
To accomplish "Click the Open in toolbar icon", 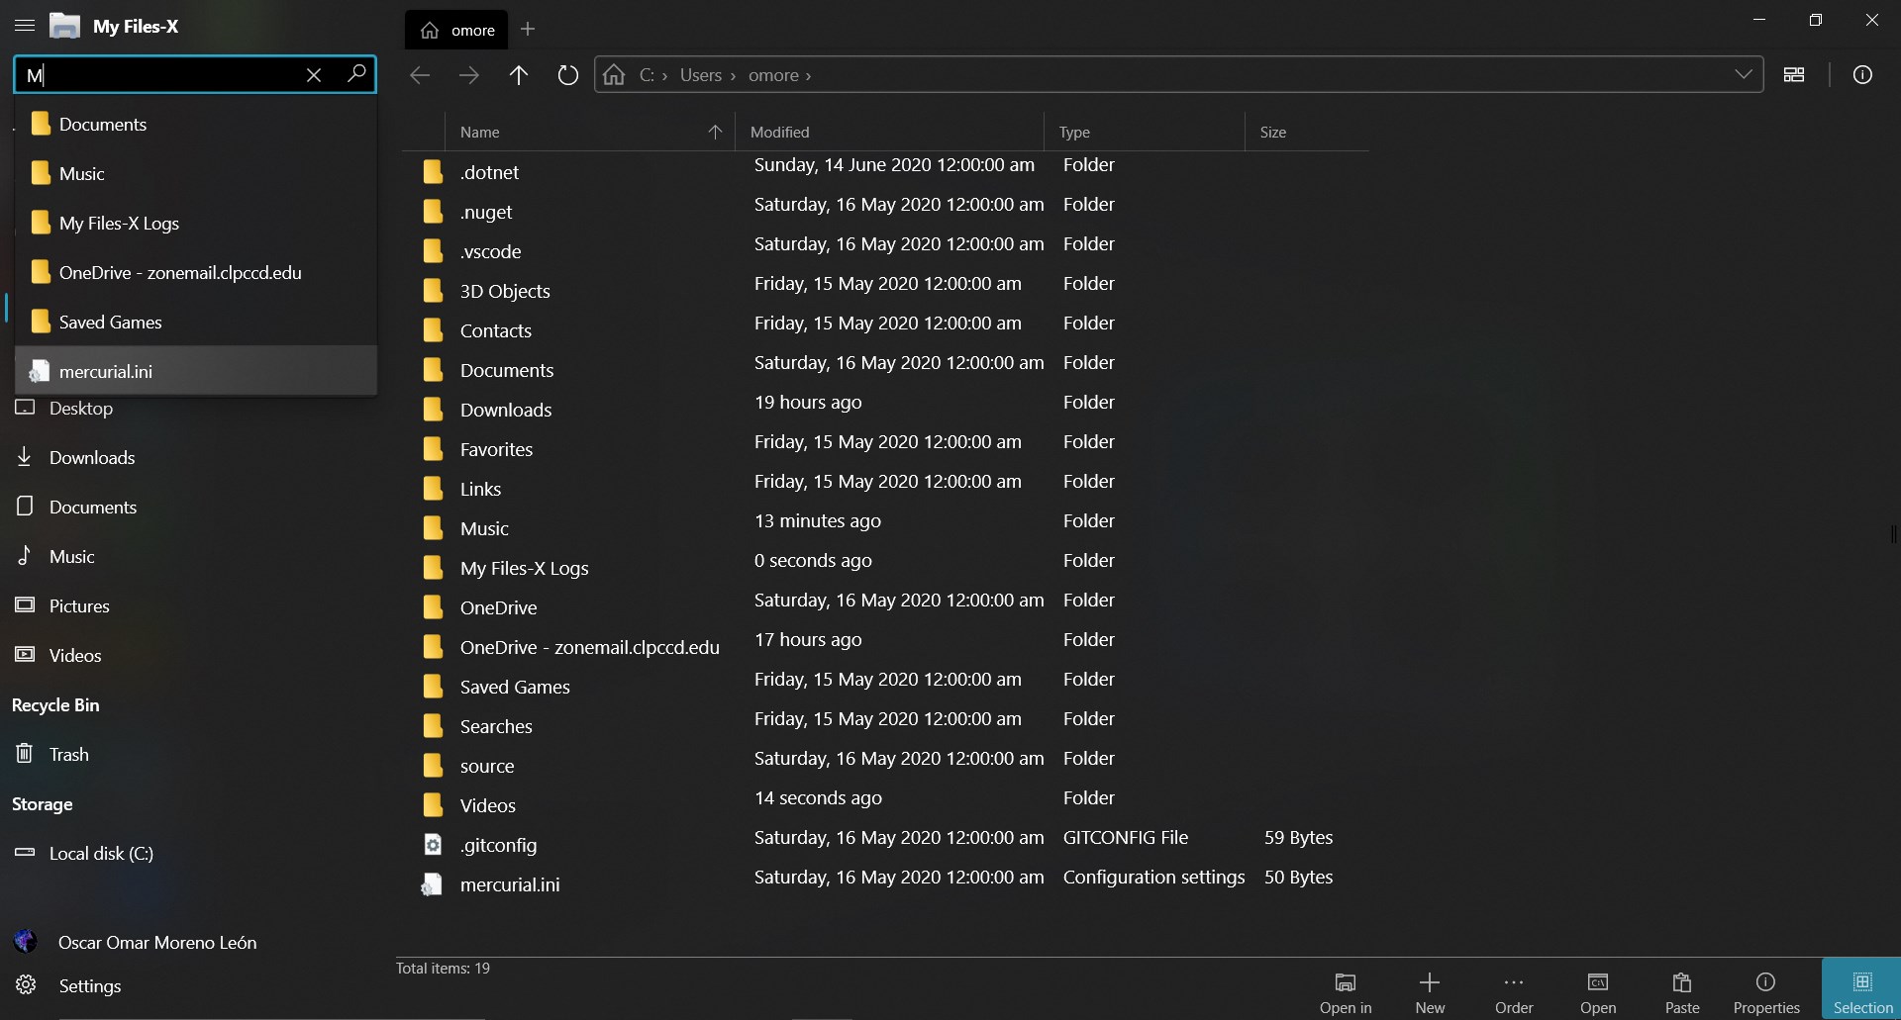I will [x=1346, y=989].
